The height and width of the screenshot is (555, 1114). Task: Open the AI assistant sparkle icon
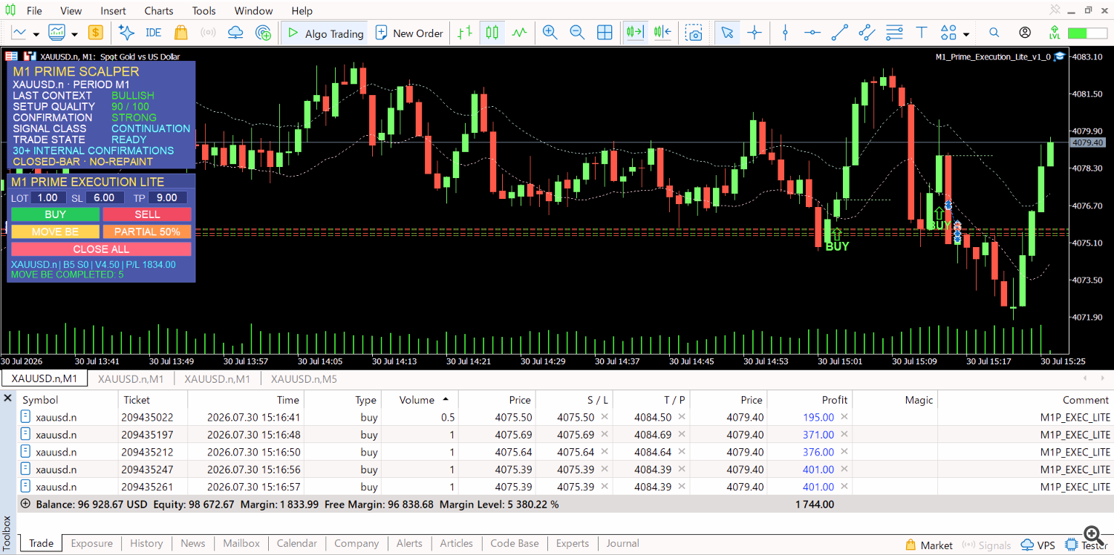click(x=126, y=33)
